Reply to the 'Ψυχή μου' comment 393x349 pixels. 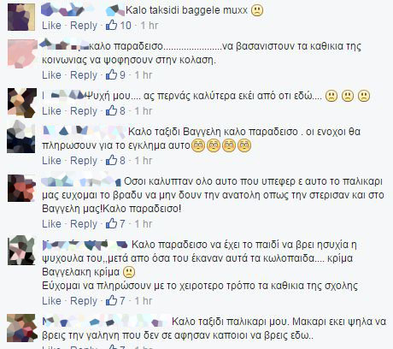pos(84,111)
